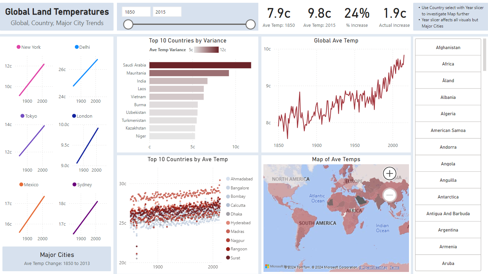Select Afghanistan in the country slicer
Image resolution: width=488 pixels, height=274 pixels.
pyautogui.click(x=448, y=47)
